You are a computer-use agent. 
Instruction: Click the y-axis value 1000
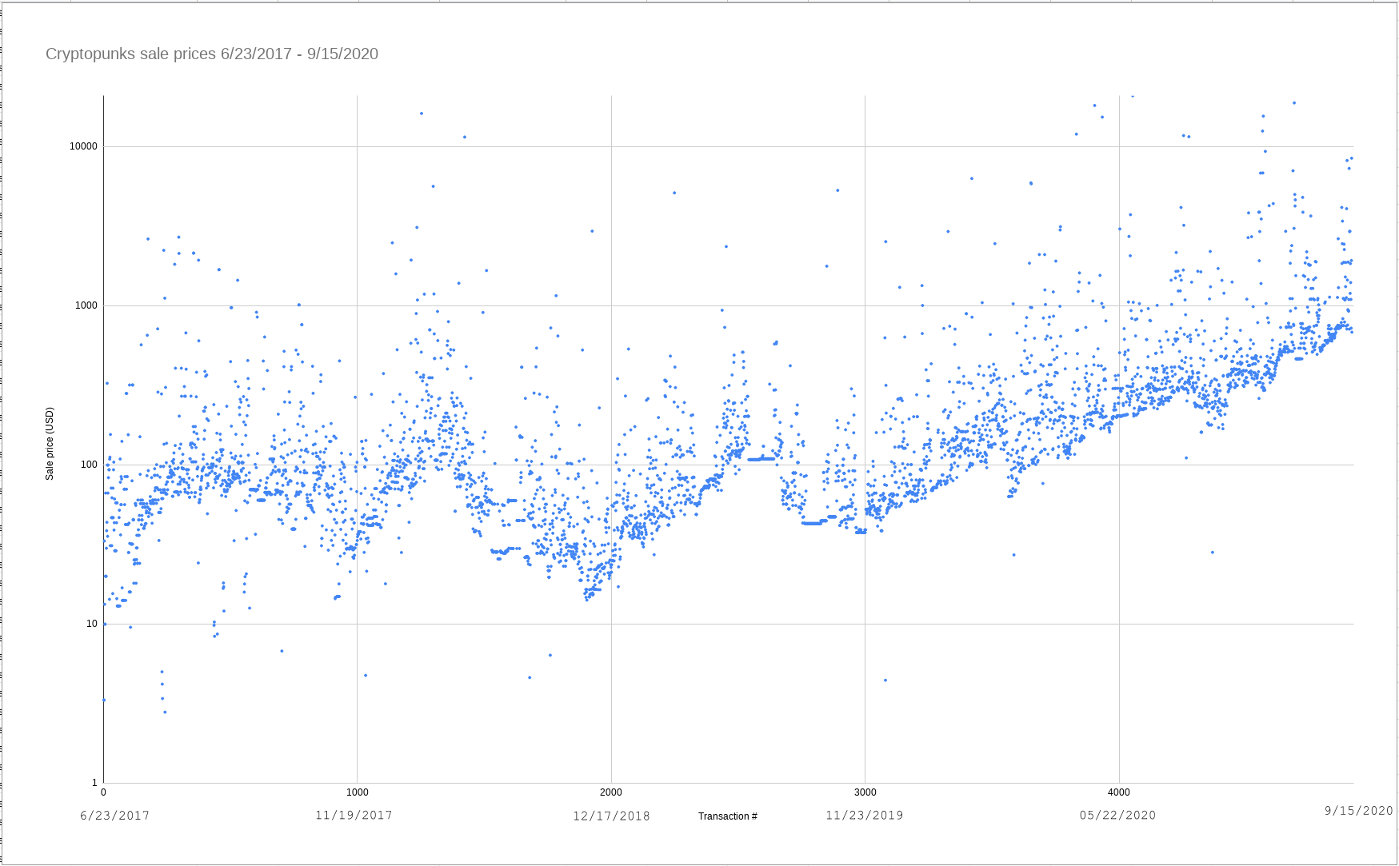pos(86,305)
